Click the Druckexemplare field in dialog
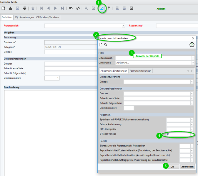The height and width of the screenshot is (176, 198). pos(129,108)
